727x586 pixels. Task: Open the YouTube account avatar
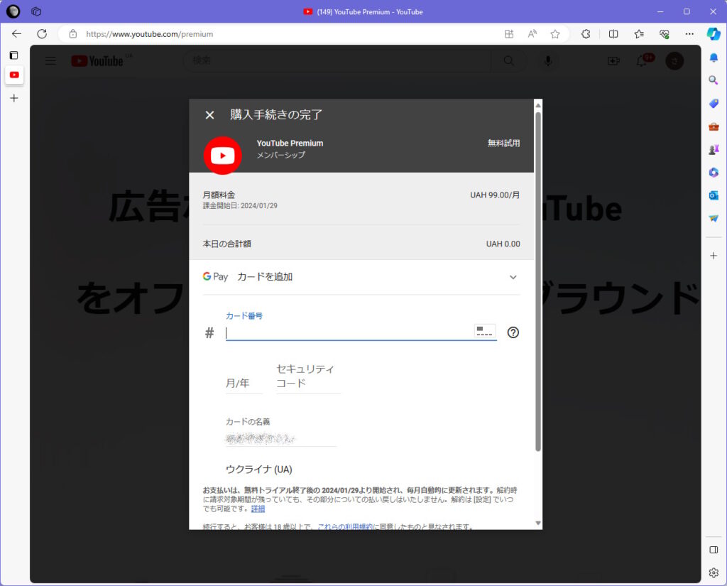point(674,61)
